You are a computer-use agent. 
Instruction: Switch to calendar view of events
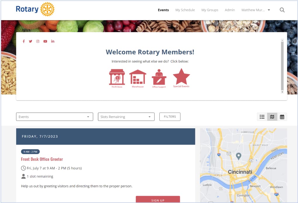tap(282, 116)
